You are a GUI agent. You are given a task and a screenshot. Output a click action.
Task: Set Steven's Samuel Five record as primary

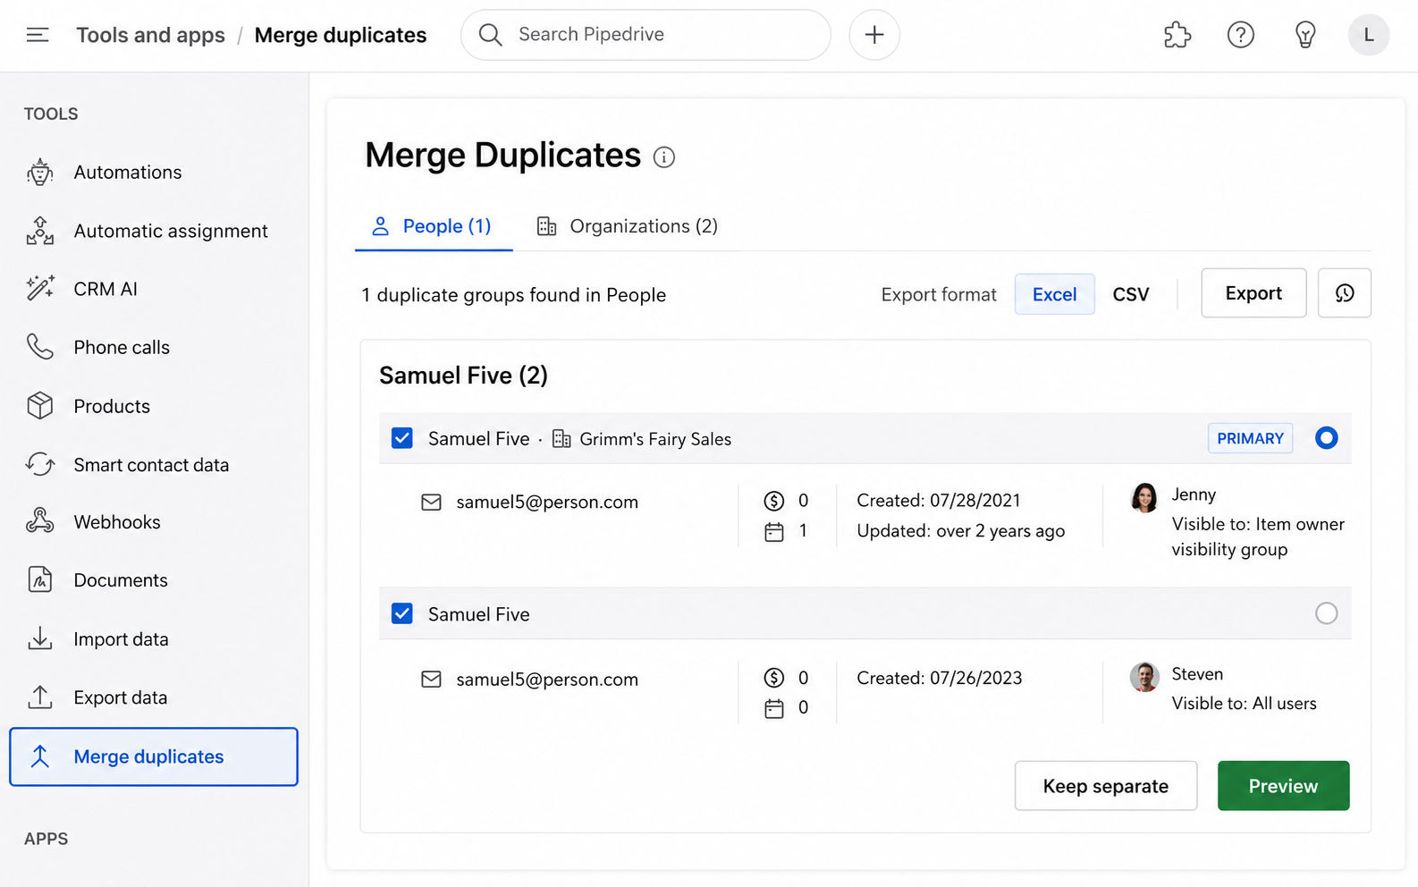click(x=1327, y=613)
